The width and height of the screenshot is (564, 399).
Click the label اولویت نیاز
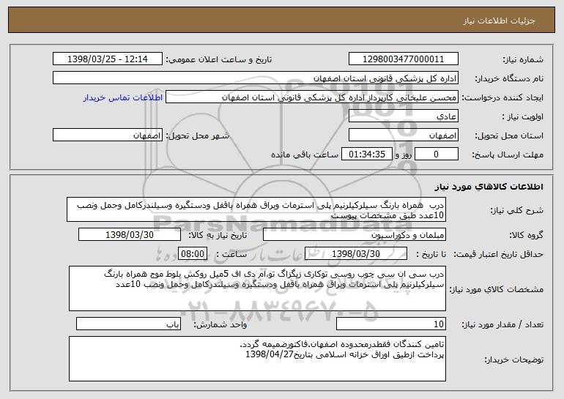click(x=523, y=116)
